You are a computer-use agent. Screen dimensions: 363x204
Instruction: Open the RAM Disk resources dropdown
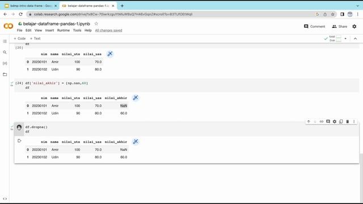(x=345, y=39)
